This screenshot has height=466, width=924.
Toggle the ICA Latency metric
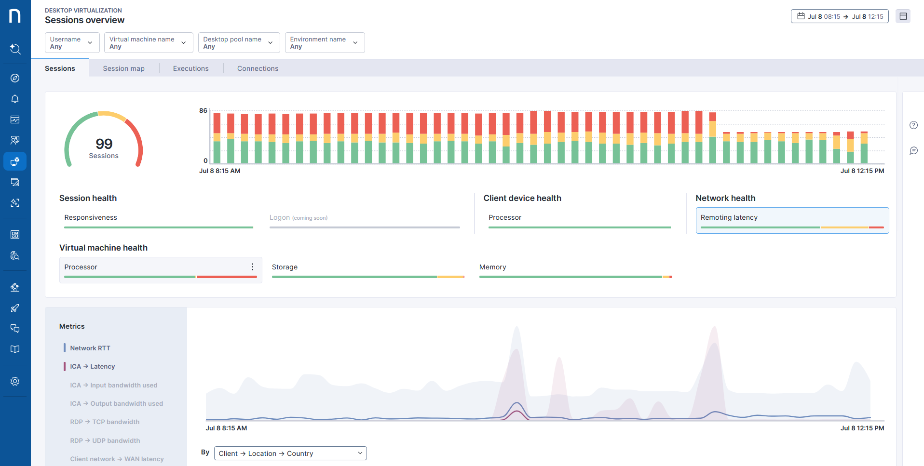tap(92, 366)
